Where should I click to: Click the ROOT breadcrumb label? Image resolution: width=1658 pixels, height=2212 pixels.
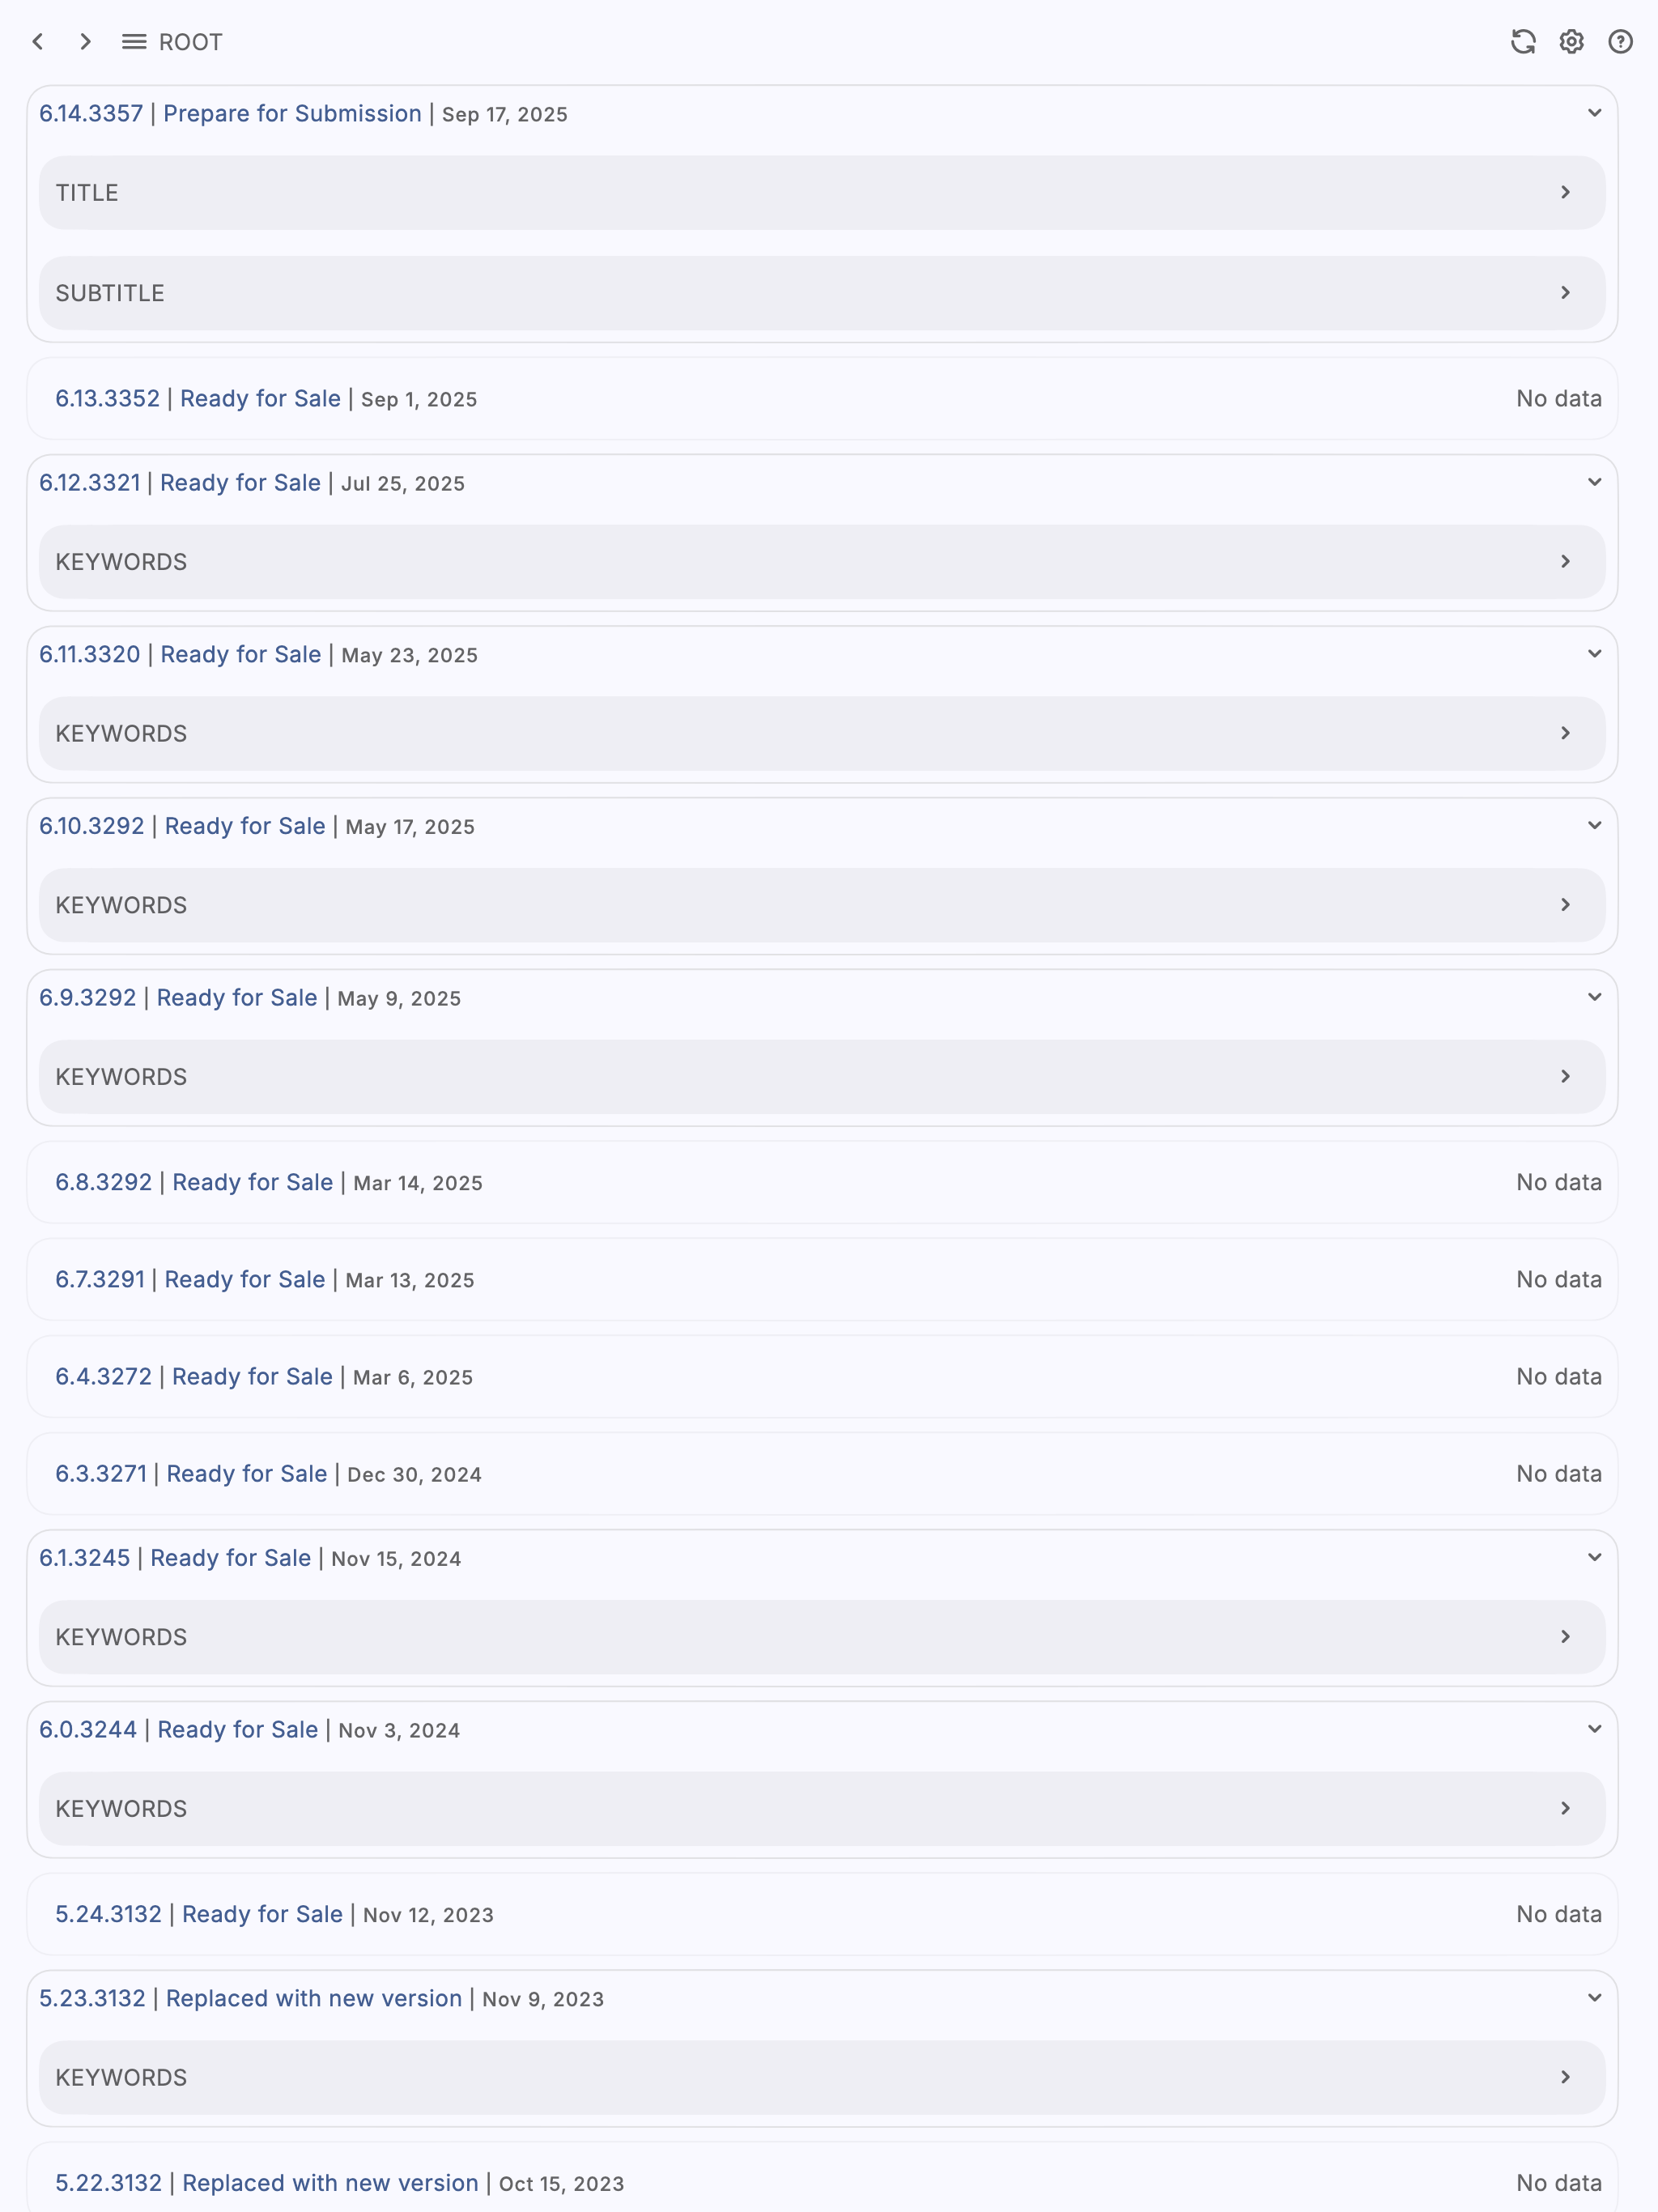tap(190, 42)
